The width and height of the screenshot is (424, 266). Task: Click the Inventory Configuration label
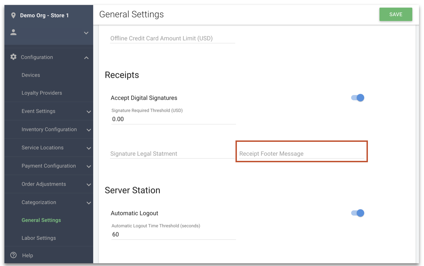[49, 129]
